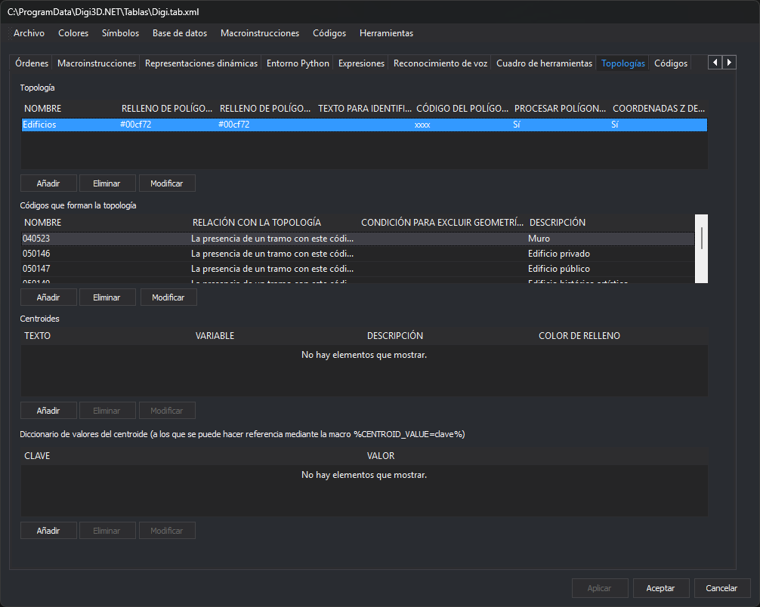
Task: Select the code row 050147
Action: (x=357, y=268)
